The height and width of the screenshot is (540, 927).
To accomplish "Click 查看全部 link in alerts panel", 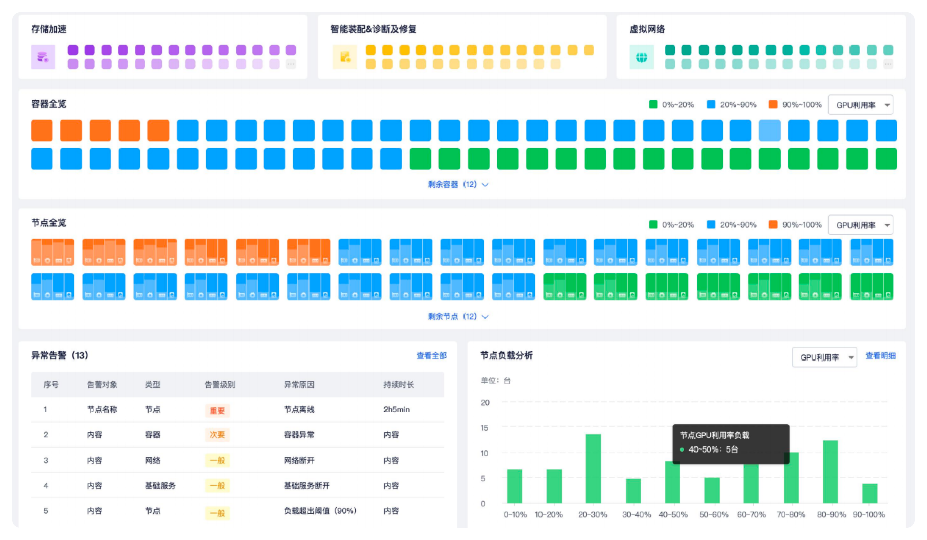I will [431, 355].
